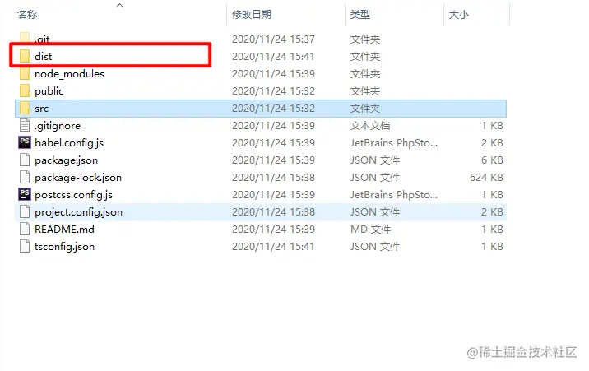
Task: Select the postcss.config.js file name
Action: 74,195
